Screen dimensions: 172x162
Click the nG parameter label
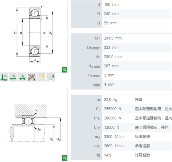pos(97,137)
